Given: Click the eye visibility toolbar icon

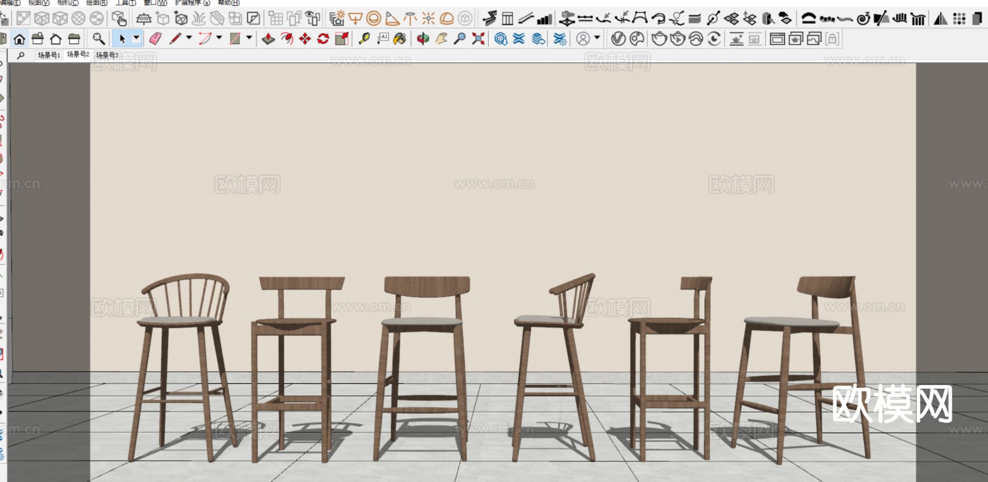Looking at the screenshot, I should pos(313,19).
